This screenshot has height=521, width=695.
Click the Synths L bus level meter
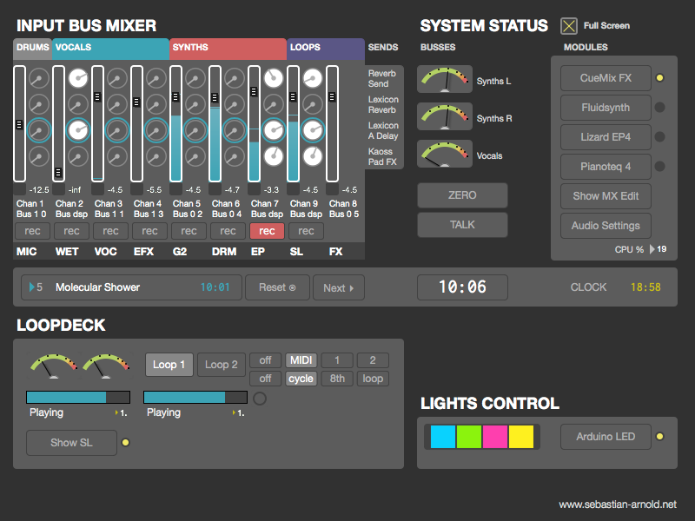tap(445, 80)
